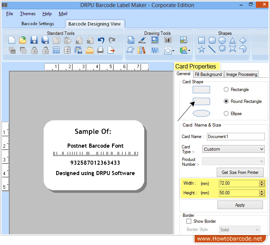The width and height of the screenshot is (270, 245).
Task: Click the Export page-with-arrow icon
Action: point(111,50)
